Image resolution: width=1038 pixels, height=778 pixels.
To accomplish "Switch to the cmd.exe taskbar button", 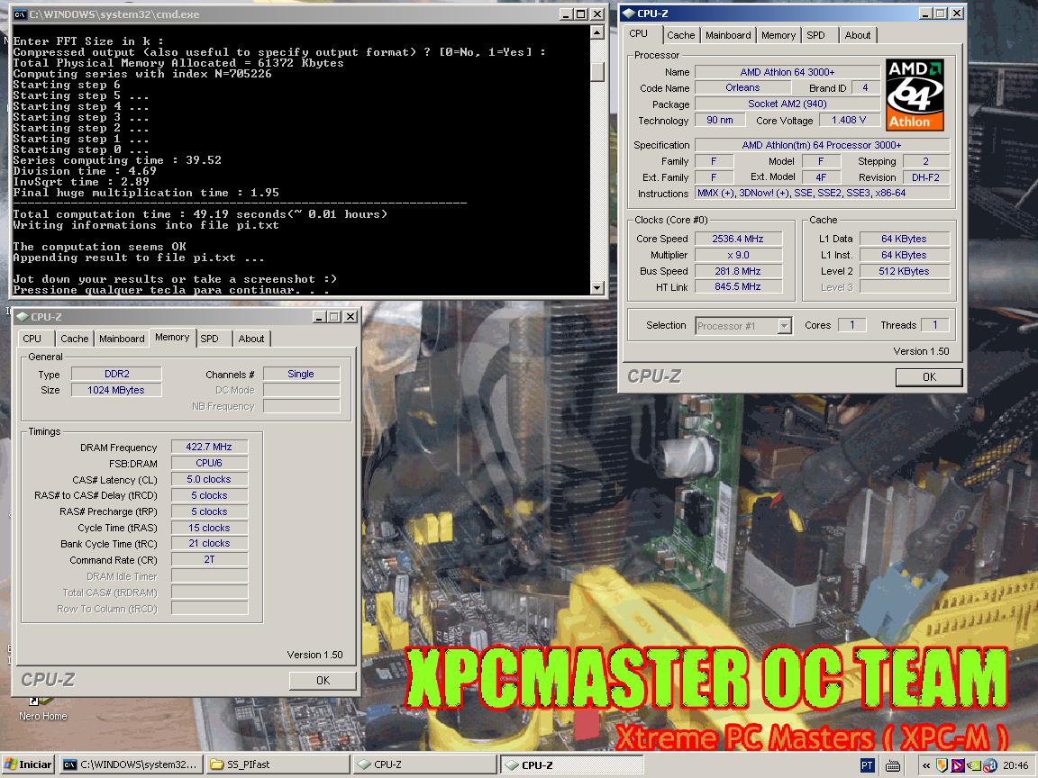I will tap(131, 764).
